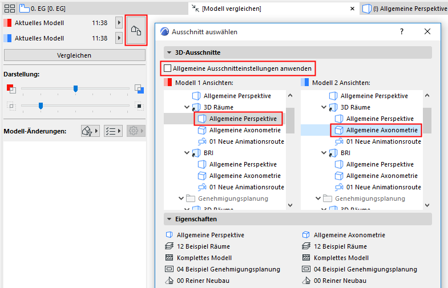Select Allgemeine Perspektive under BRI in Modell 1
The width and height of the screenshot is (448, 288).
tap(243, 164)
